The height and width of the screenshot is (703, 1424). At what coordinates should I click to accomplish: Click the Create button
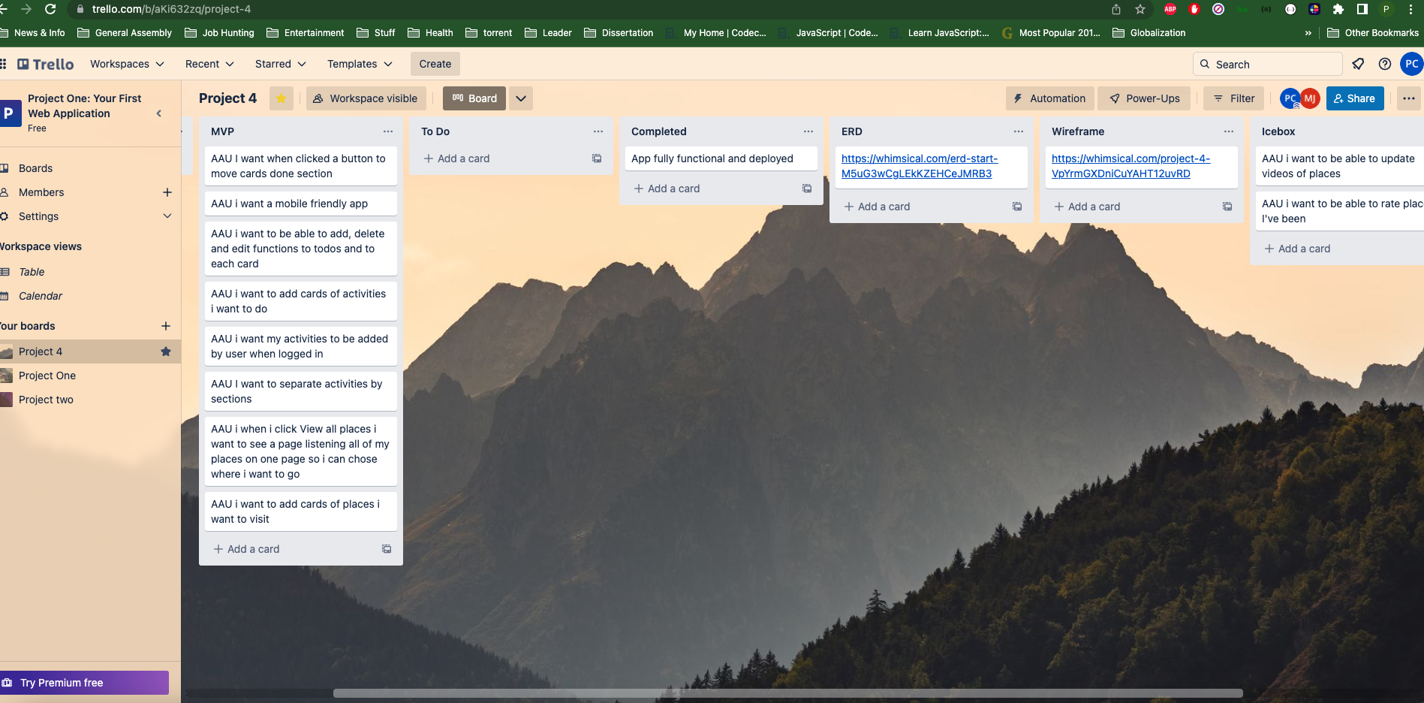435,64
